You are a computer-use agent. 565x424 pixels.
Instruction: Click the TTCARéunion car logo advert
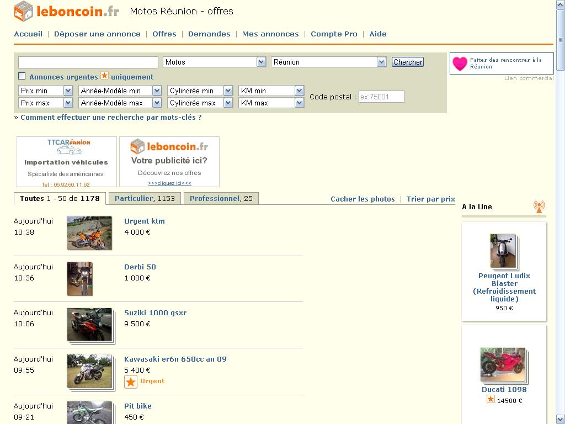point(69,146)
